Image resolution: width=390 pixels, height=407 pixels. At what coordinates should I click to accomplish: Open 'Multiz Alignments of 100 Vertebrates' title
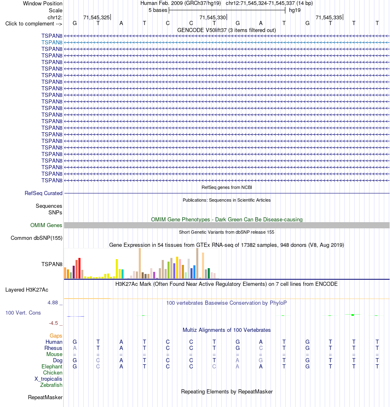coord(227,330)
